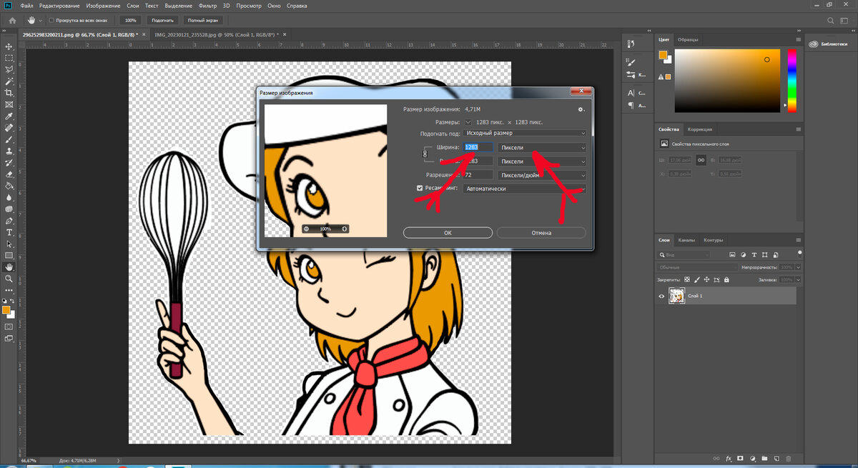Screen dimensions: 858x468
Task: Select the Clone Stamp tool
Action: pos(9,151)
